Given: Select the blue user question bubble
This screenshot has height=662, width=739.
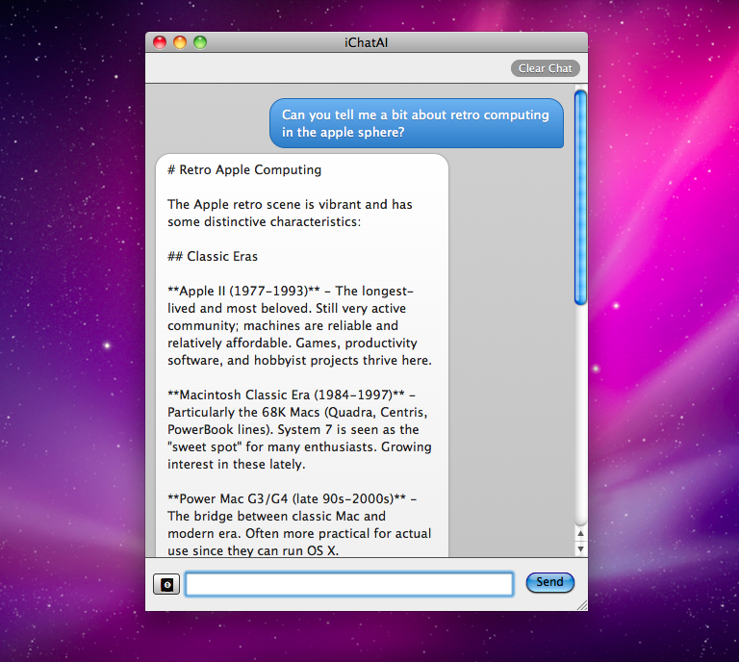Looking at the screenshot, I should pos(417,123).
